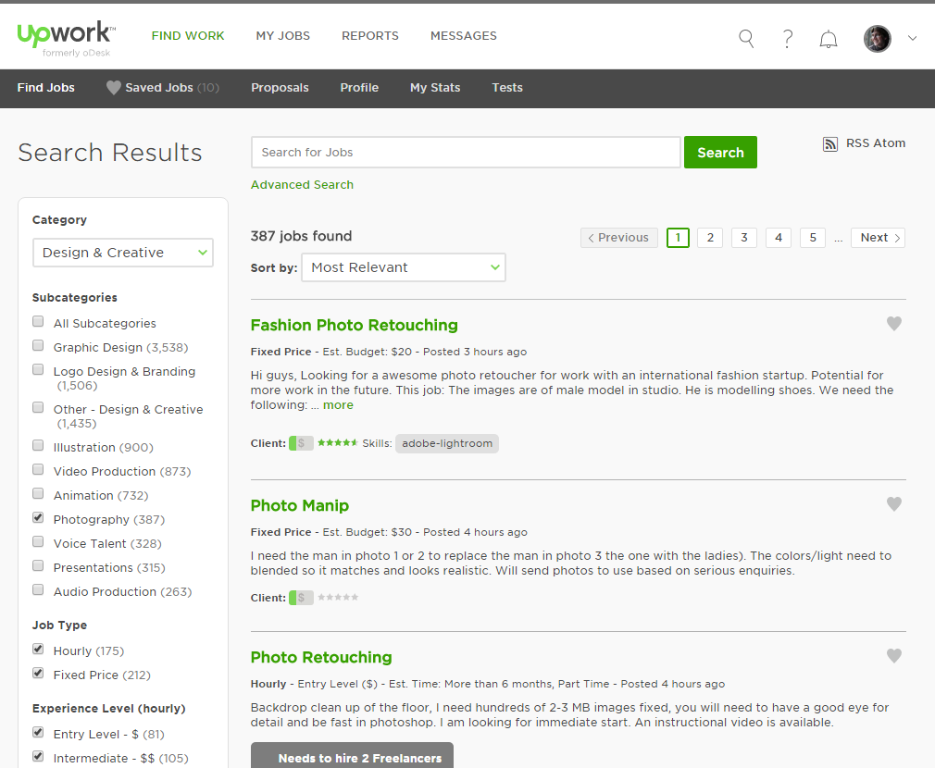Click the empty star rating on Photo Manip

pyautogui.click(x=338, y=597)
